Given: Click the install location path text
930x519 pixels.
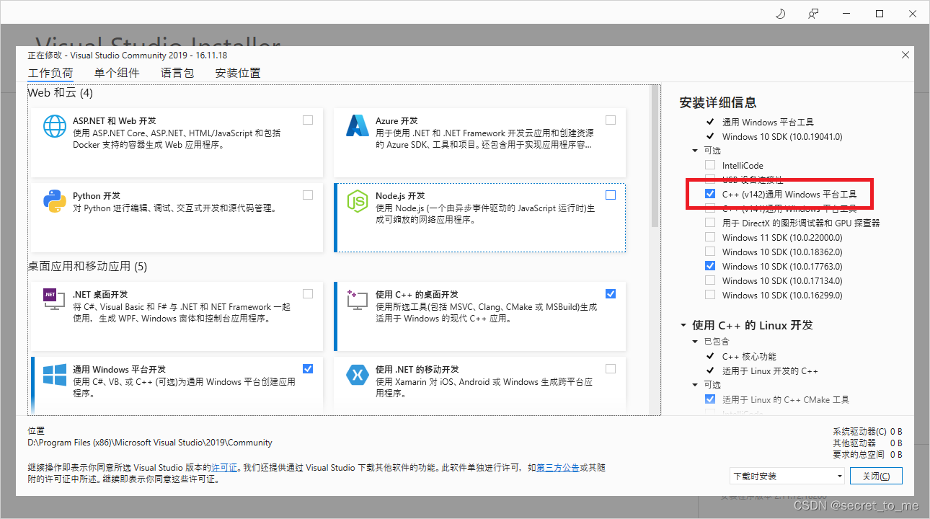Looking at the screenshot, I should (x=150, y=443).
